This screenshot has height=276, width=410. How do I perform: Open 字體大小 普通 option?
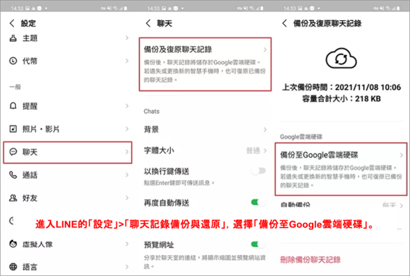(x=257, y=150)
